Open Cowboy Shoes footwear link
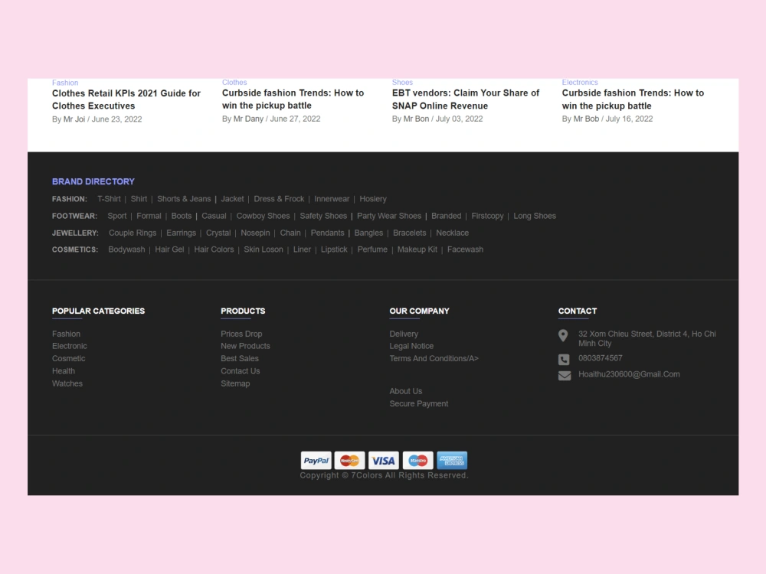Image resolution: width=766 pixels, height=574 pixels. (x=263, y=216)
